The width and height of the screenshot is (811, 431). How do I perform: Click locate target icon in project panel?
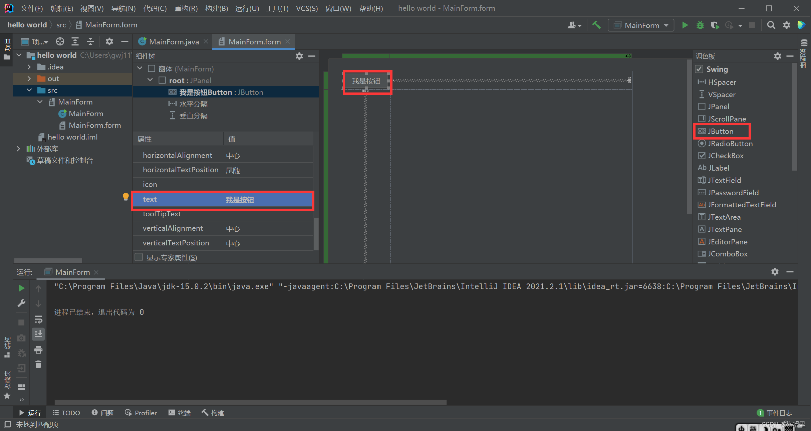point(60,42)
